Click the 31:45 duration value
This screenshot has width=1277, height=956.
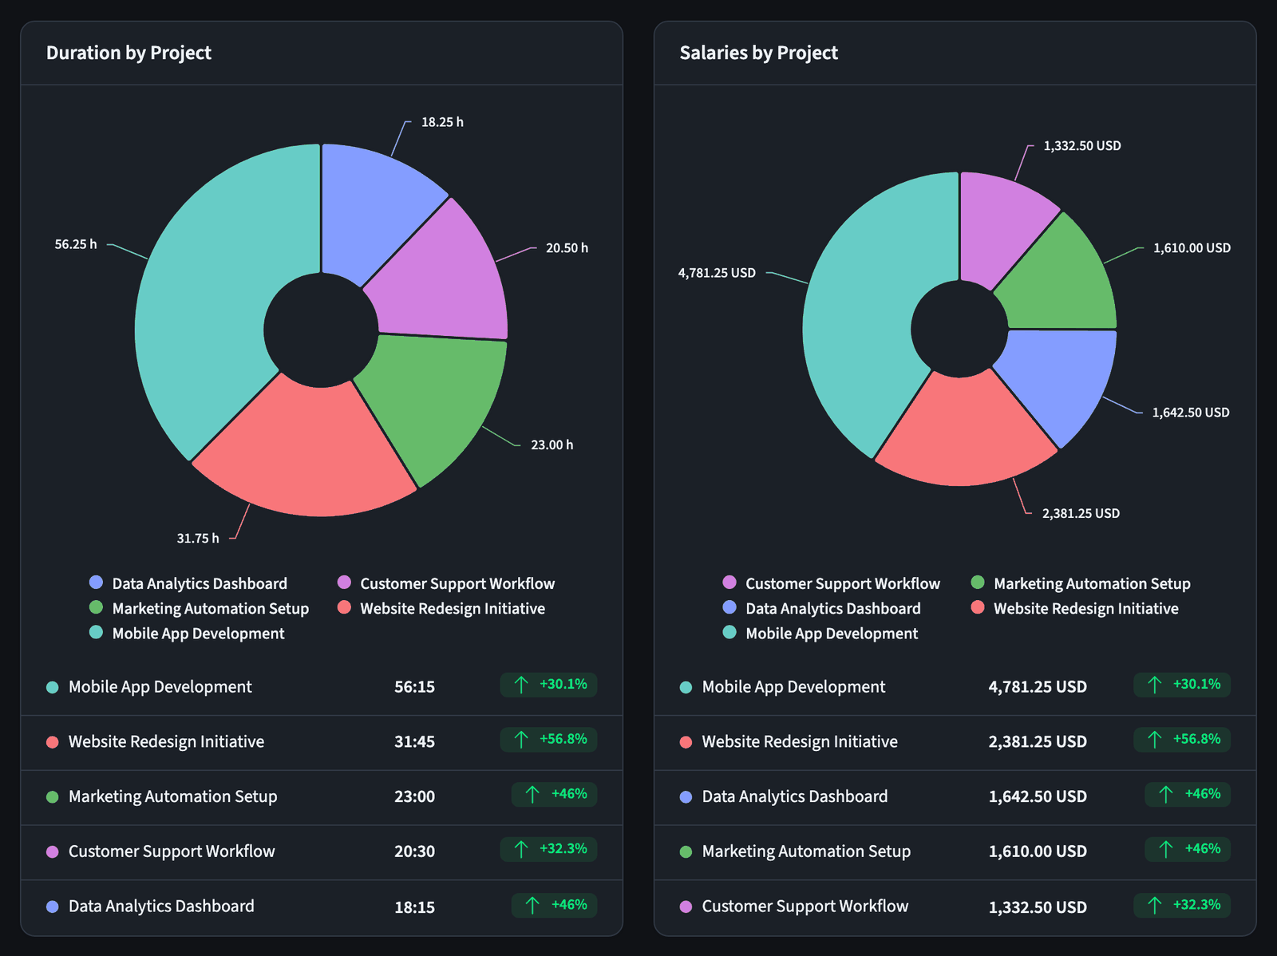click(x=414, y=742)
